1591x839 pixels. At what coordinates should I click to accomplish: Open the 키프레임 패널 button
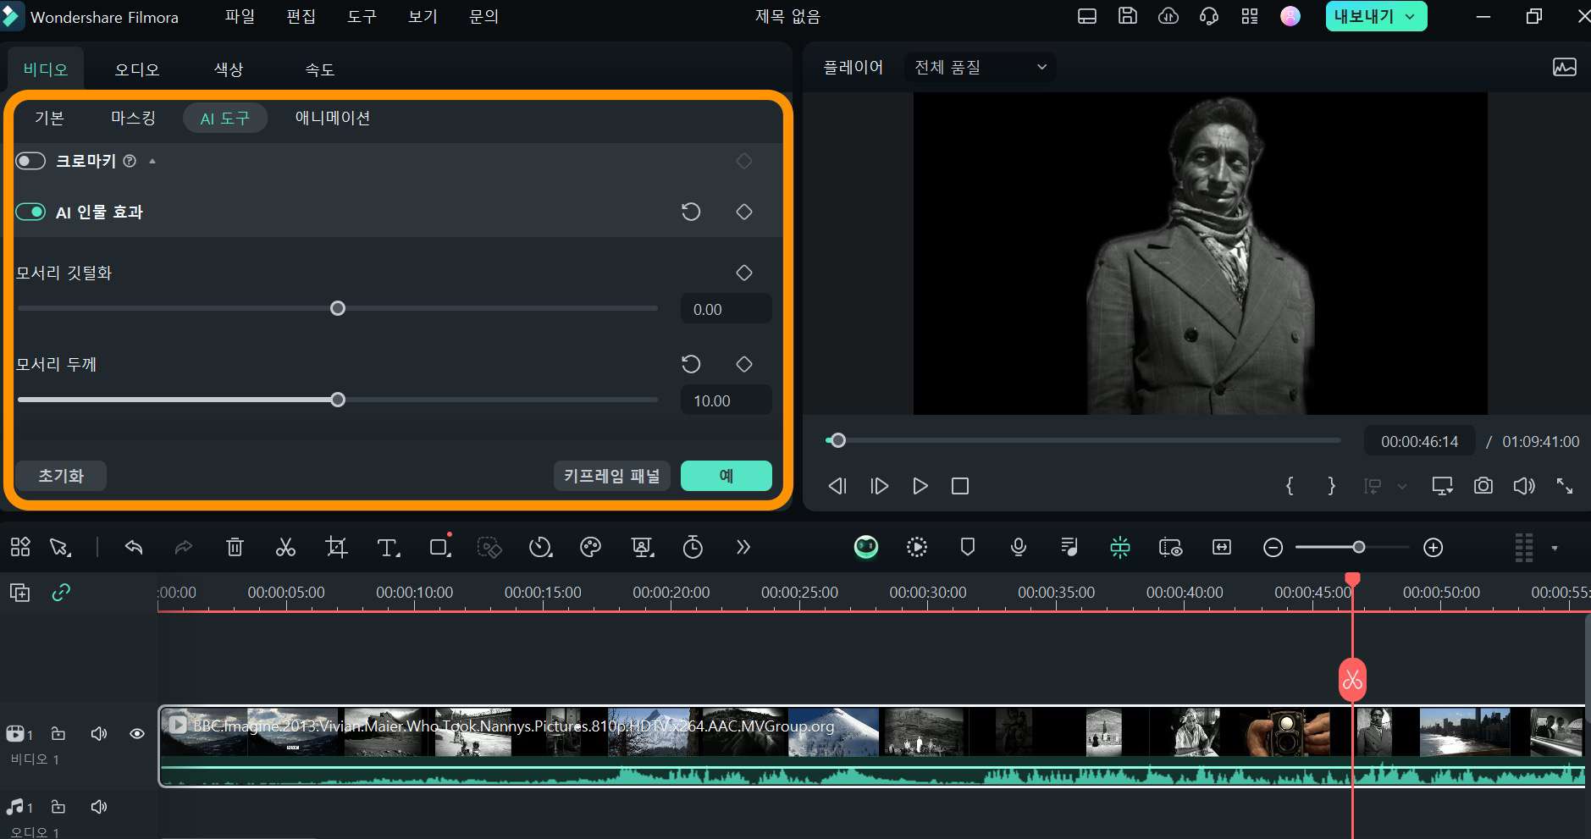click(612, 476)
